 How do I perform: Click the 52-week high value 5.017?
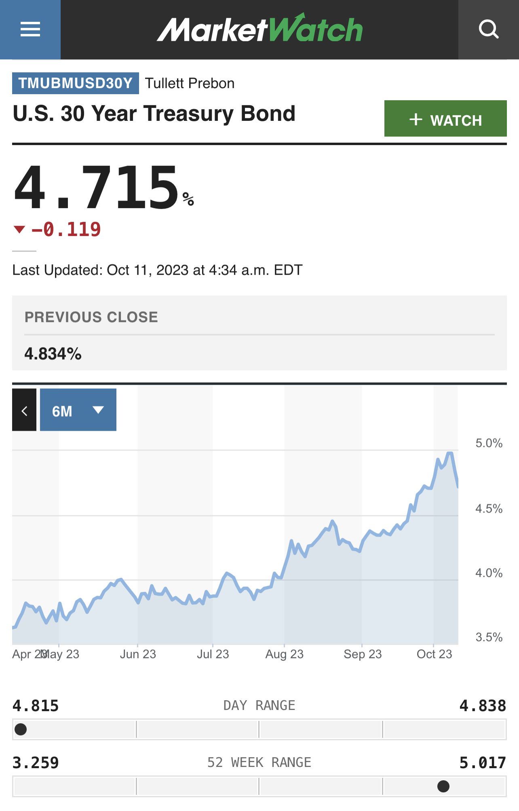[483, 763]
